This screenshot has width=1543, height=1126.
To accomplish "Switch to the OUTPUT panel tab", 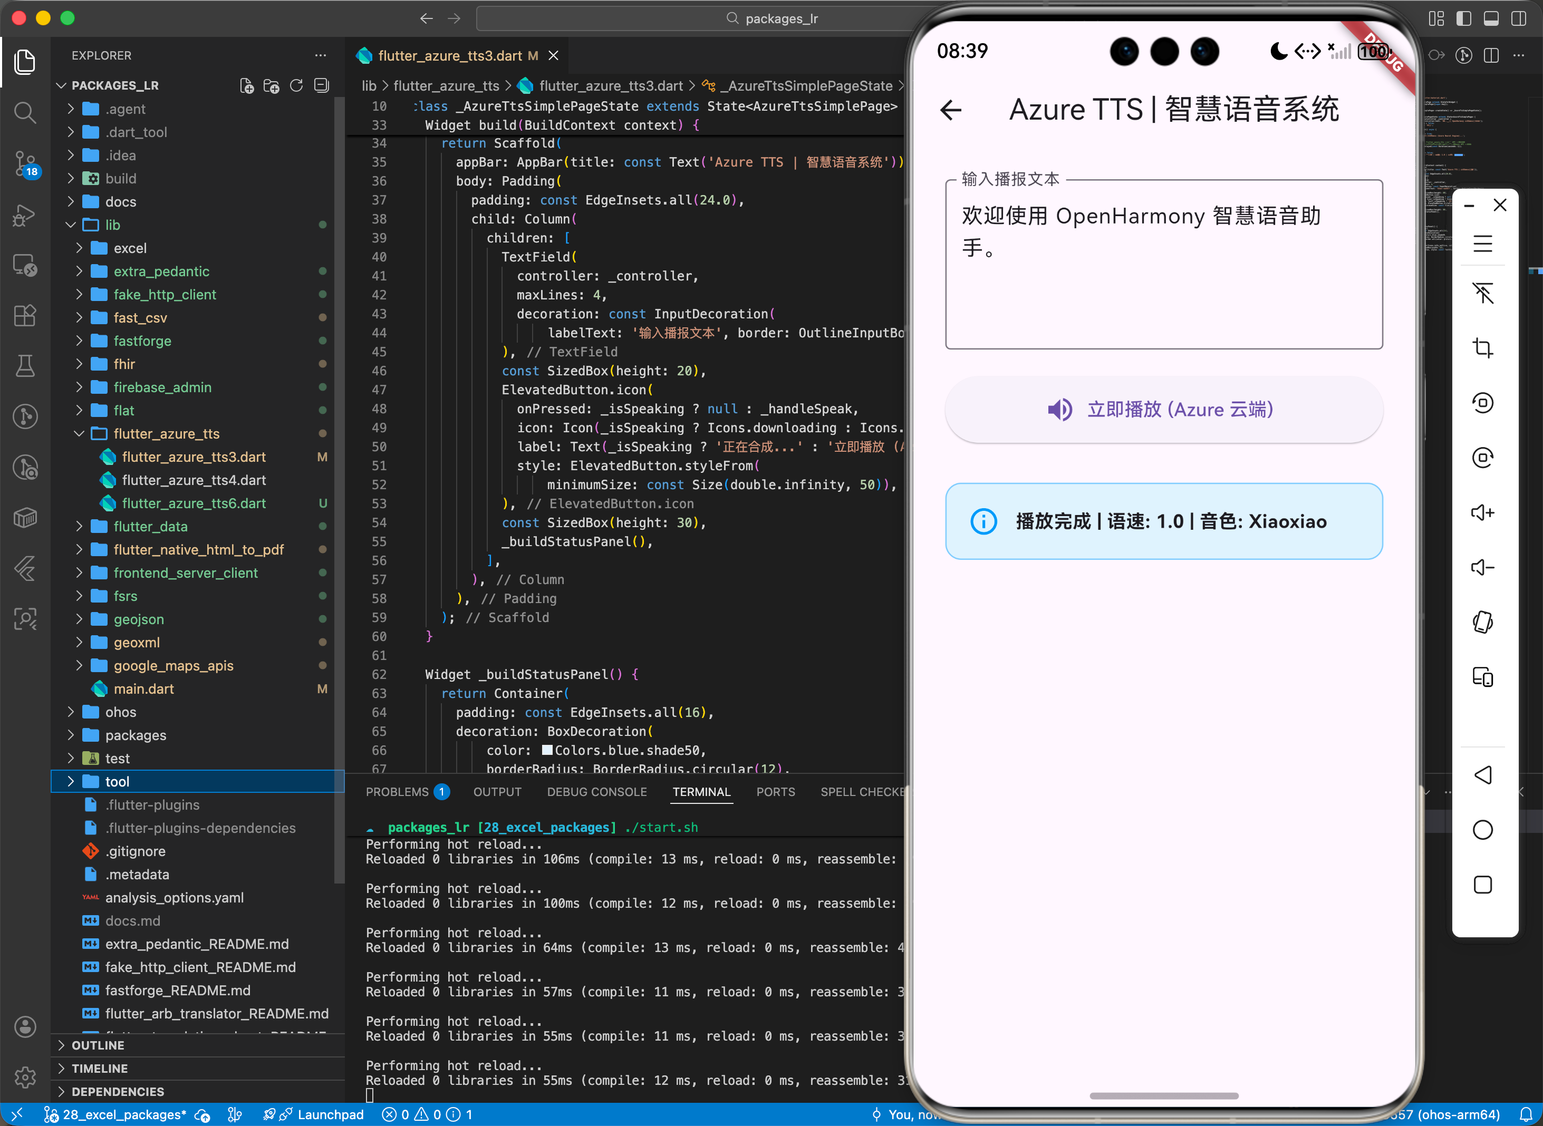I will click(x=497, y=791).
